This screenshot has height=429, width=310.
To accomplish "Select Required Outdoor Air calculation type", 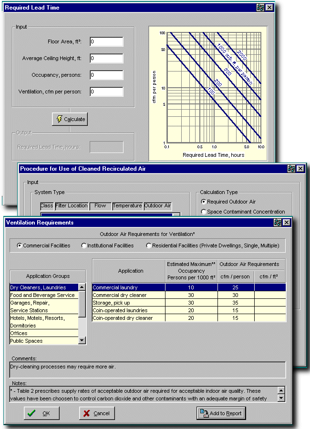I will point(204,202).
